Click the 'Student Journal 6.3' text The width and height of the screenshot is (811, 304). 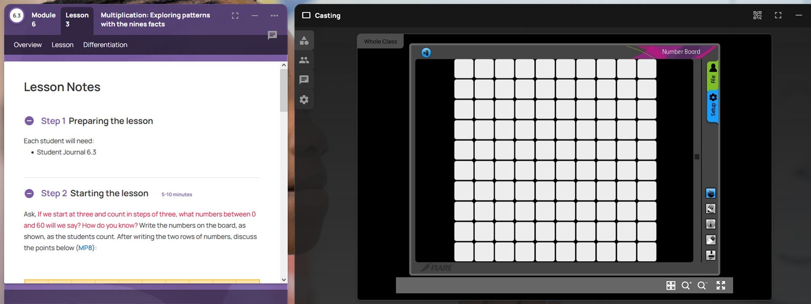tap(66, 152)
